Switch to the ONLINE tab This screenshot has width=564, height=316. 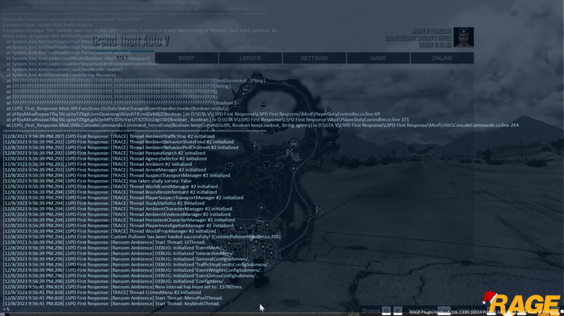click(x=442, y=58)
